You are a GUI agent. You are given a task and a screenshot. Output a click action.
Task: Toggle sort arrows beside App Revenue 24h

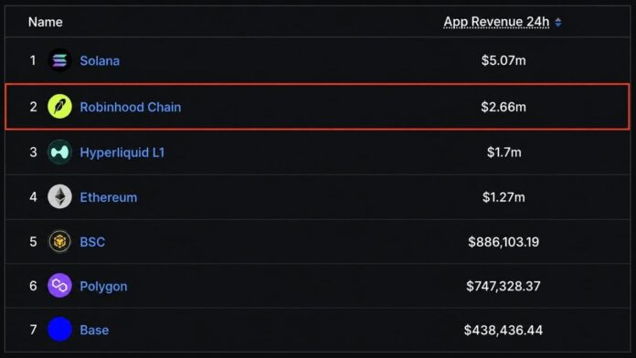558,22
